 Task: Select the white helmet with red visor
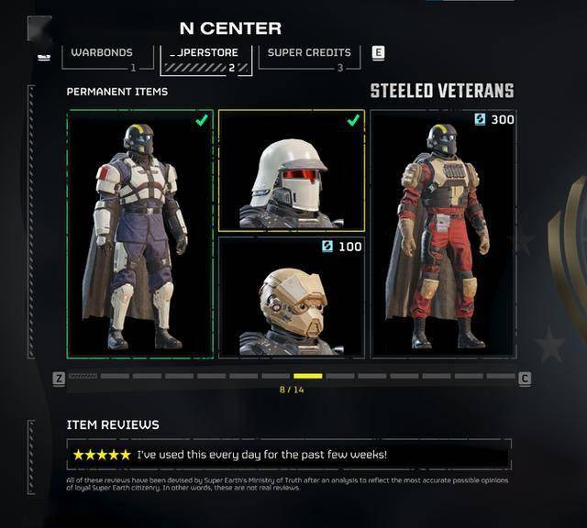pos(292,170)
